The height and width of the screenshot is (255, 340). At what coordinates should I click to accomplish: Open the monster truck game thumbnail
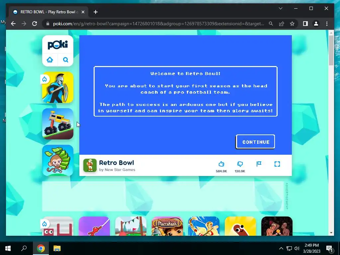[58, 124]
